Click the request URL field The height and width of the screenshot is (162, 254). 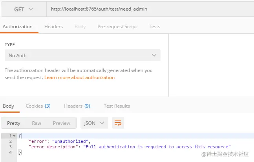point(150,9)
